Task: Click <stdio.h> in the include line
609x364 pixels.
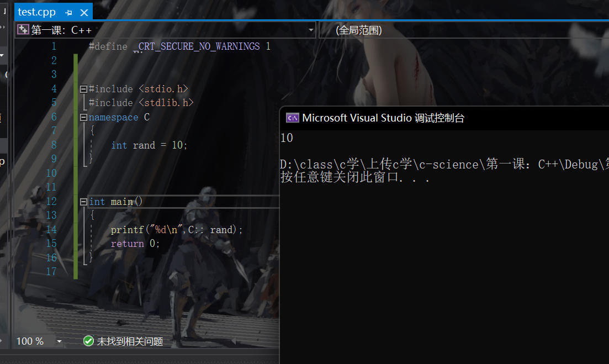Action: 163,89
